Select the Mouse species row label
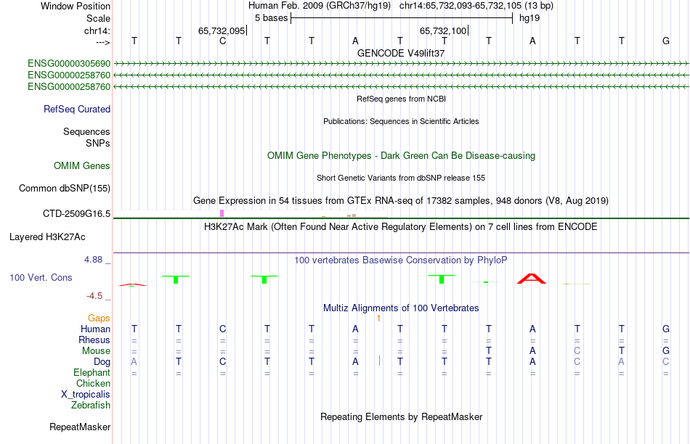 96,351
